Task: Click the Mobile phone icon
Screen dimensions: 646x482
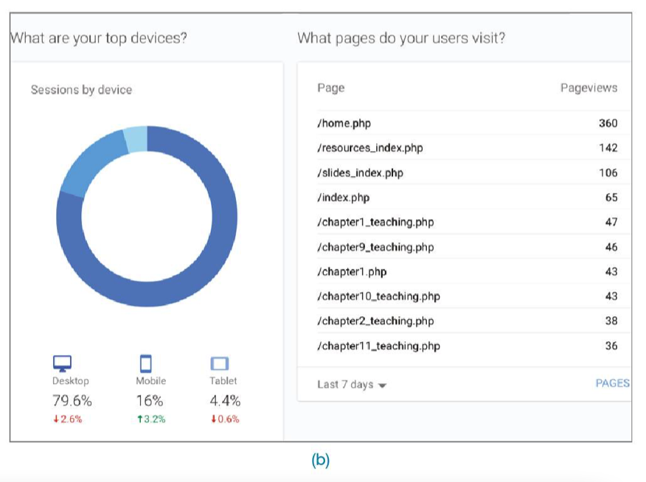Action: (x=146, y=363)
